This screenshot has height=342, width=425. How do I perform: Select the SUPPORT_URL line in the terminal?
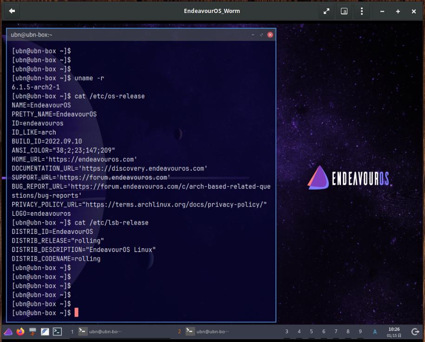click(91, 177)
